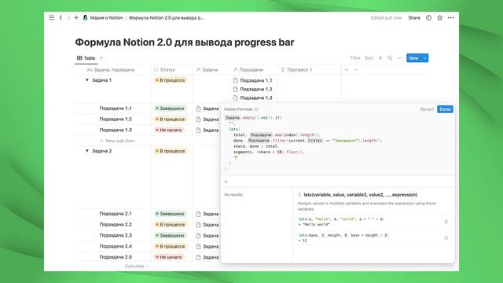The height and width of the screenshot is (283, 503).
Task: Open property options dots in header
Action: [x=356, y=70]
